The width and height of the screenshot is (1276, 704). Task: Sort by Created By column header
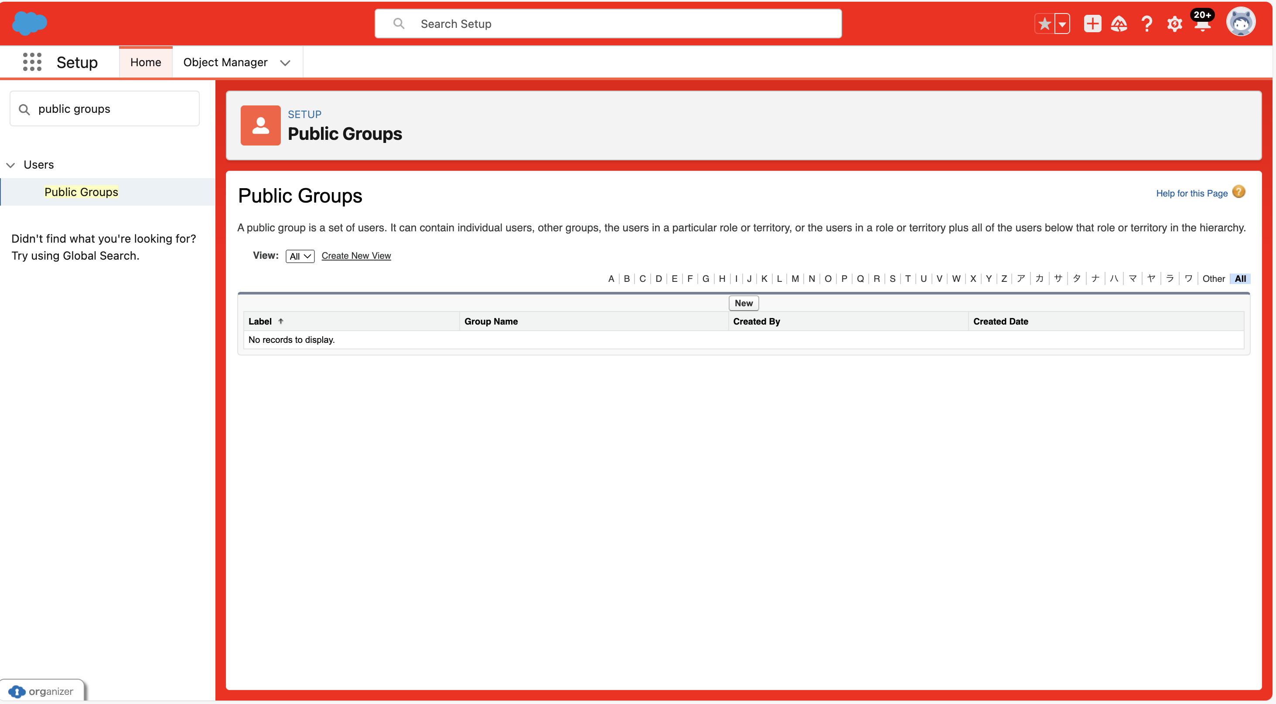[756, 322]
